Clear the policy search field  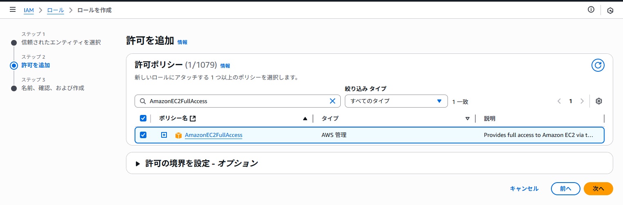[x=332, y=101]
